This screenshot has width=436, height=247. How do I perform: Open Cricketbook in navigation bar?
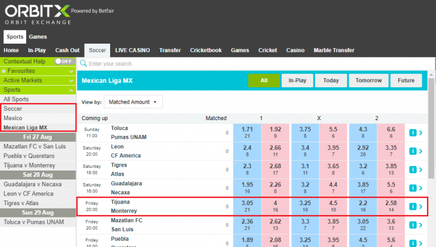(206, 50)
